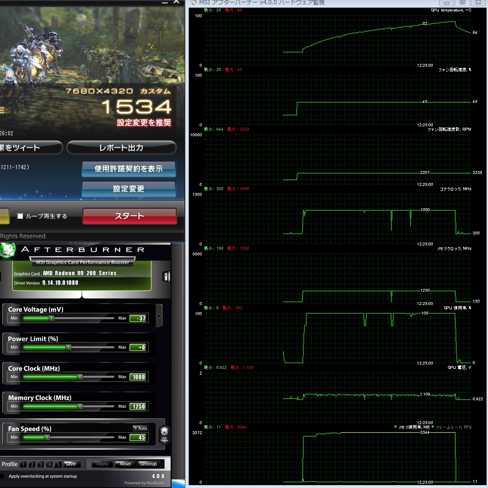Image resolution: width=488 pixels, height=488 pixels.
Task: Open 設定変更 settings change button
Action: (x=129, y=189)
